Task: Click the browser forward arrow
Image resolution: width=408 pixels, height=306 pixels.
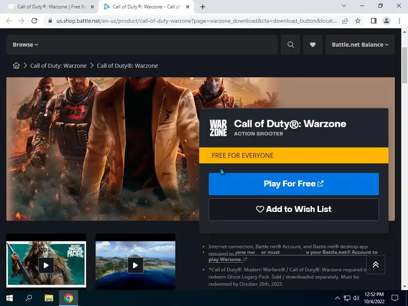Action: [22, 21]
